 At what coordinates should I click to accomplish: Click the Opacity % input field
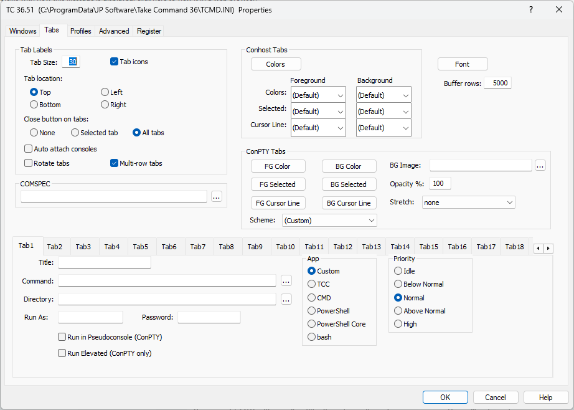(440, 183)
